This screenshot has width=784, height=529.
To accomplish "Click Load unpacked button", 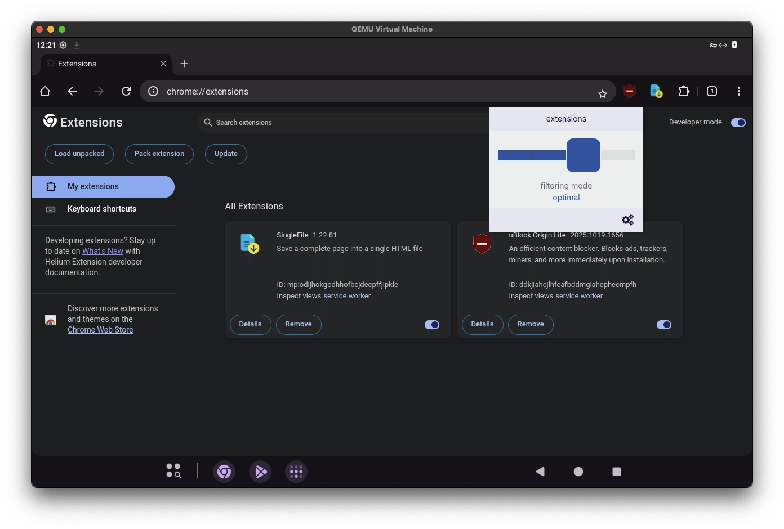I will (79, 154).
